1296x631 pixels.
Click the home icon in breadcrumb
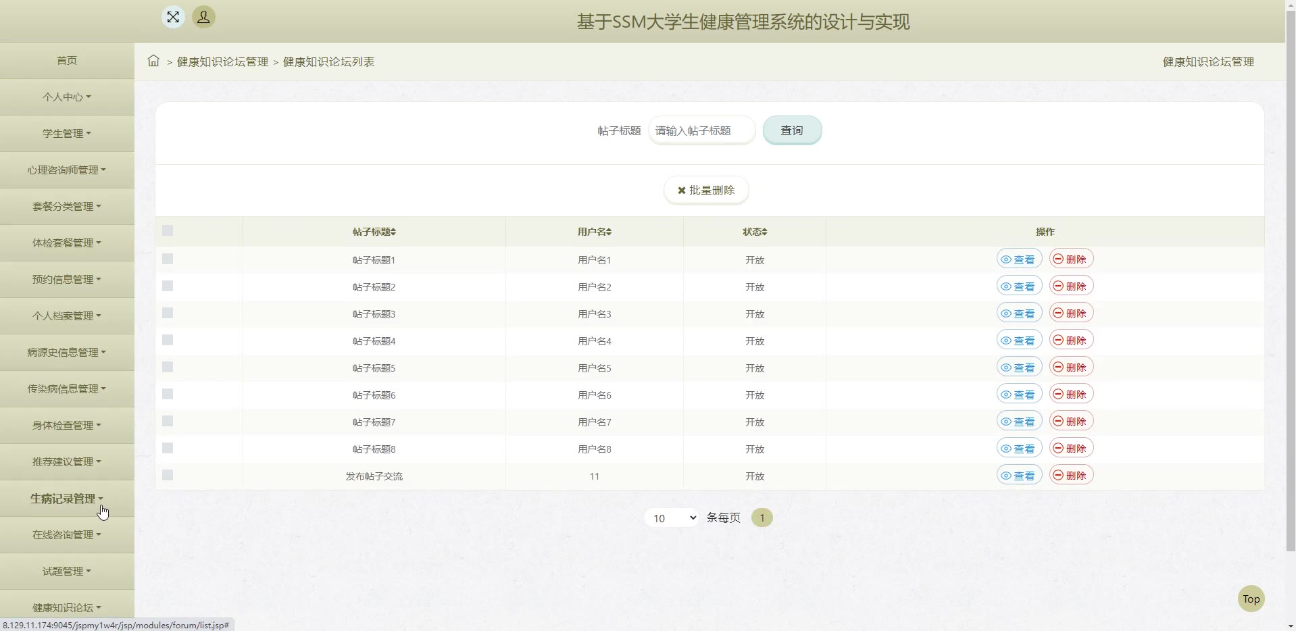153,61
